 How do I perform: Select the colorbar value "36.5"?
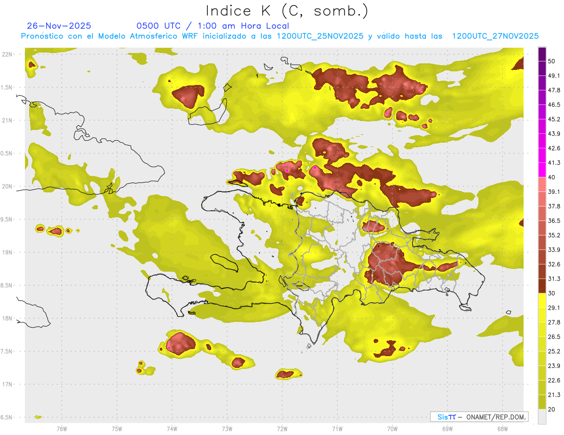tap(554, 221)
